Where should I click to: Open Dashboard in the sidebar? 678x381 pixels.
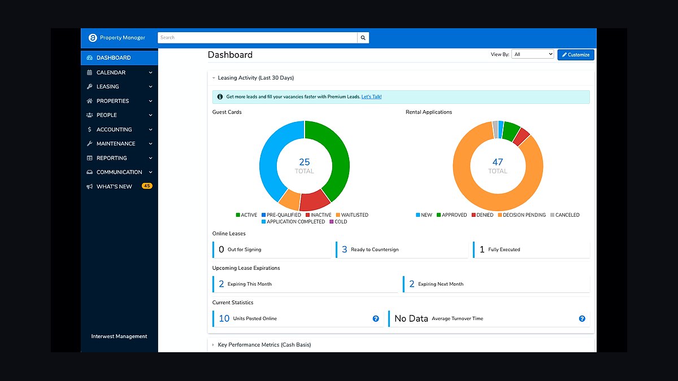(x=120, y=58)
